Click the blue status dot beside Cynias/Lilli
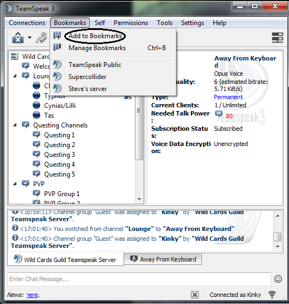The width and height of the screenshot is (289, 304). pos(36,105)
